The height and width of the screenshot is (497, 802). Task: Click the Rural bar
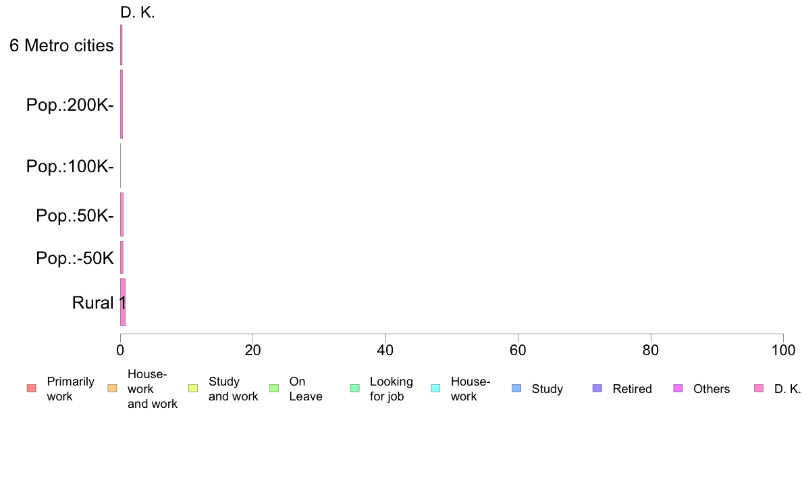123,303
